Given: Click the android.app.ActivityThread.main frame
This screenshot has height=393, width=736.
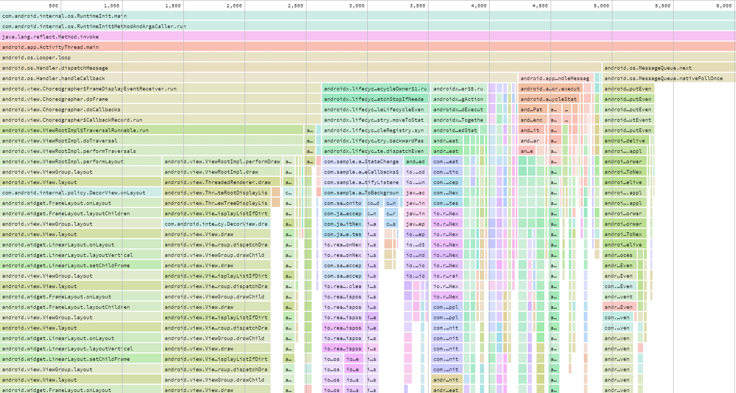Looking at the screenshot, I should click(x=364, y=47).
